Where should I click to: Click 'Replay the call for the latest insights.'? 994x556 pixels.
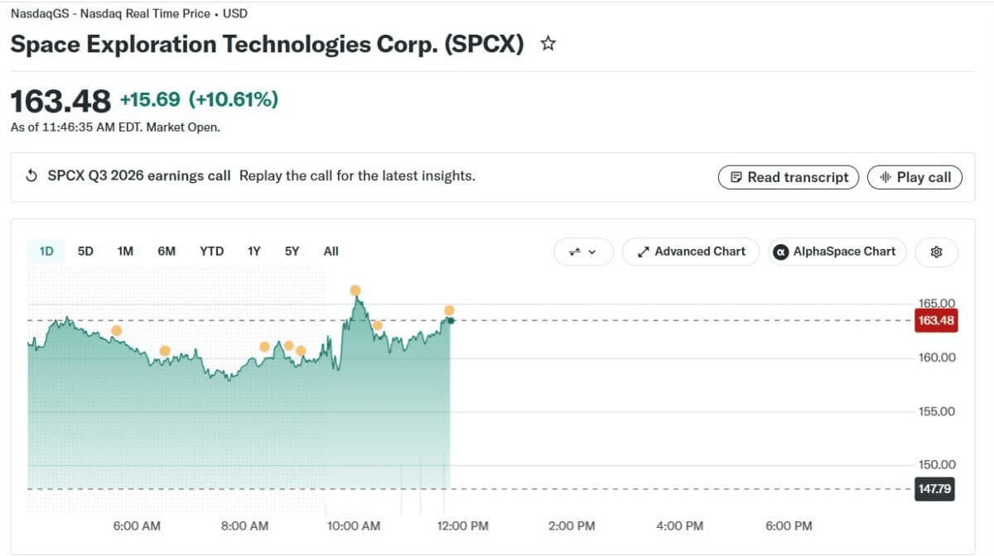[357, 176]
